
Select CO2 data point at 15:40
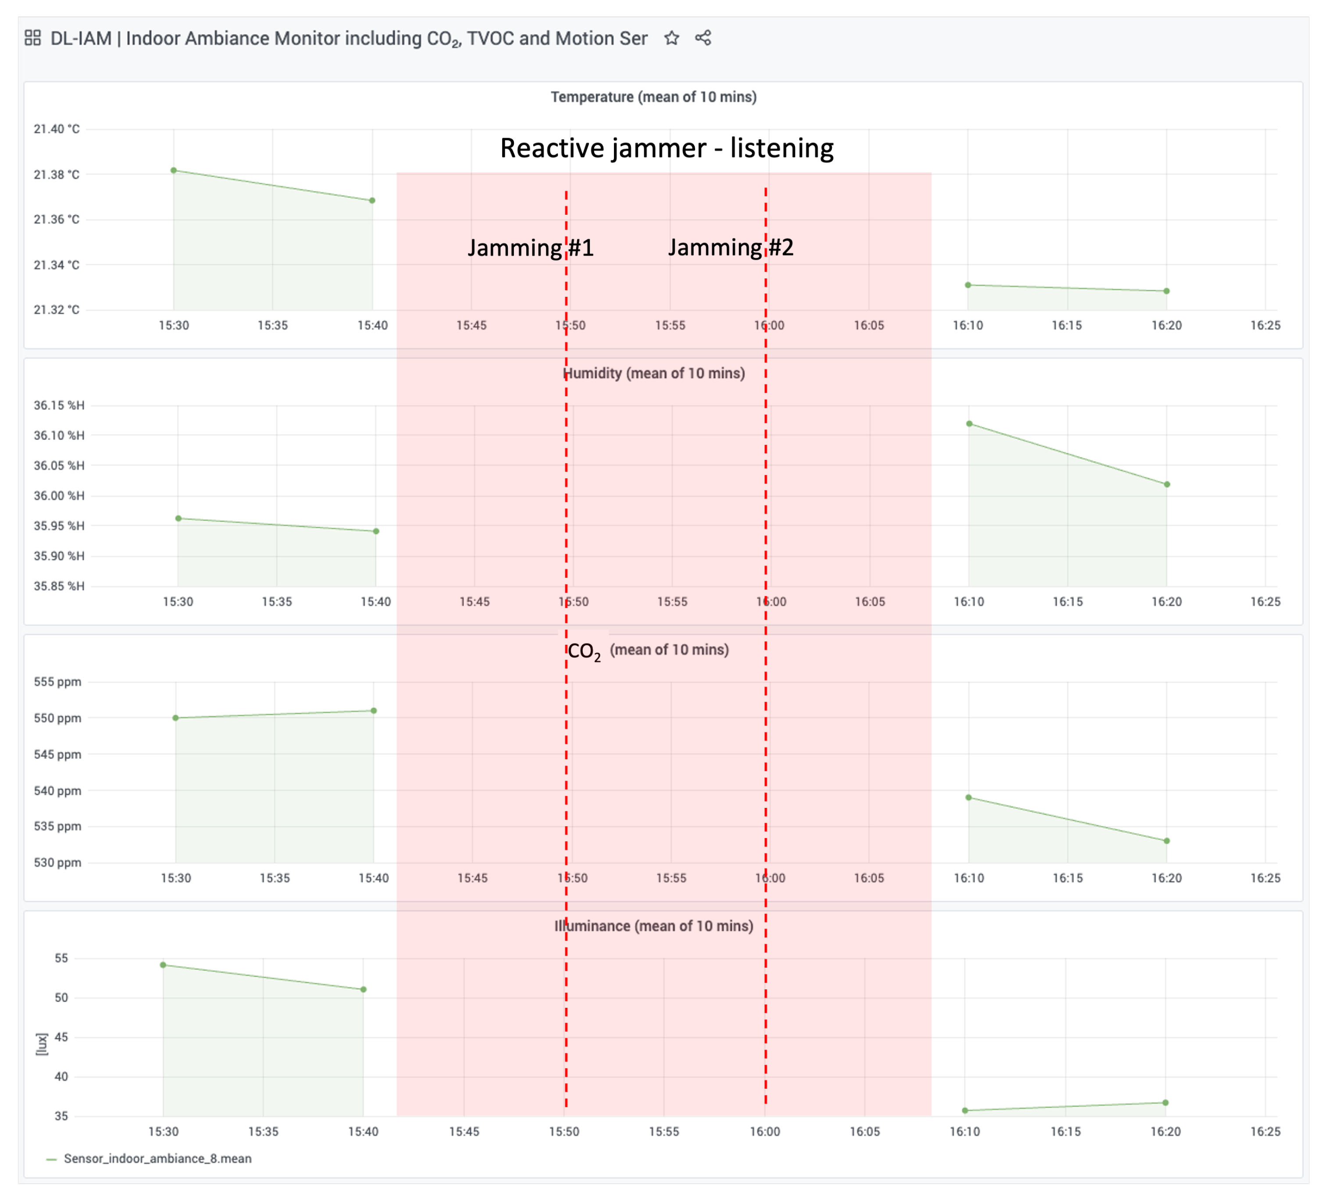[x=374, y=711]
